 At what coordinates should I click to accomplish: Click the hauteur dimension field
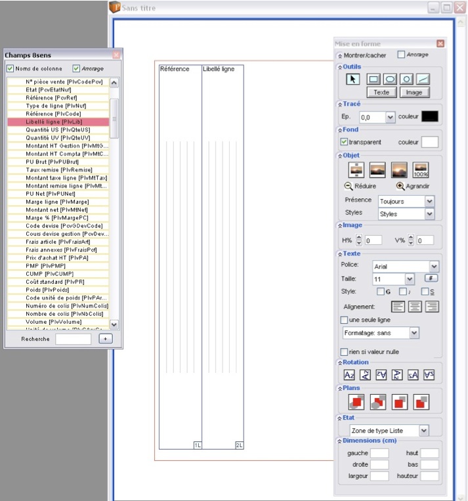click(x=430, y=476)
